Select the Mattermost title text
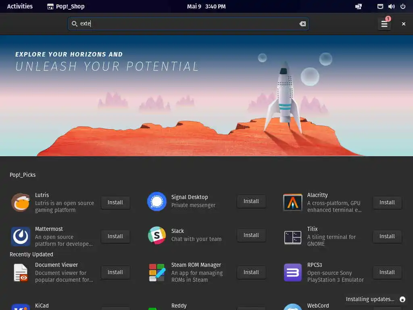Image resolution: width=413 pixels, height=310 pixels. click(x=49, y=229)
